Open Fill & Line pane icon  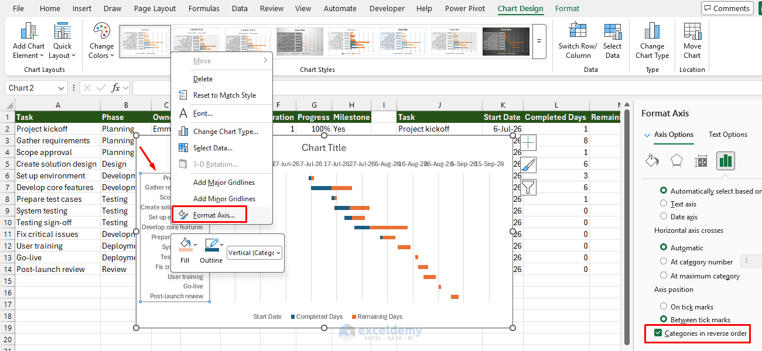click(651, 161)
